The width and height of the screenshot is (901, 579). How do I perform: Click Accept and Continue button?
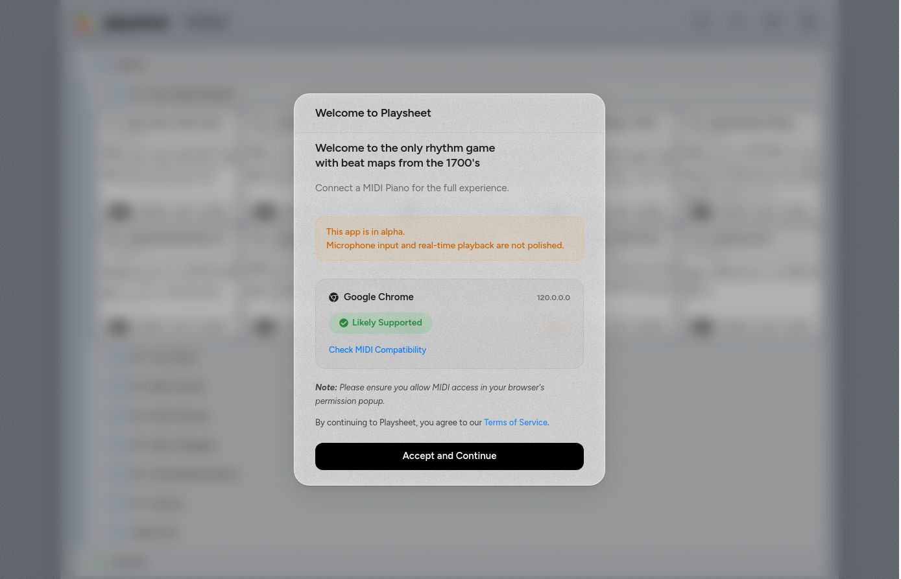450,456
